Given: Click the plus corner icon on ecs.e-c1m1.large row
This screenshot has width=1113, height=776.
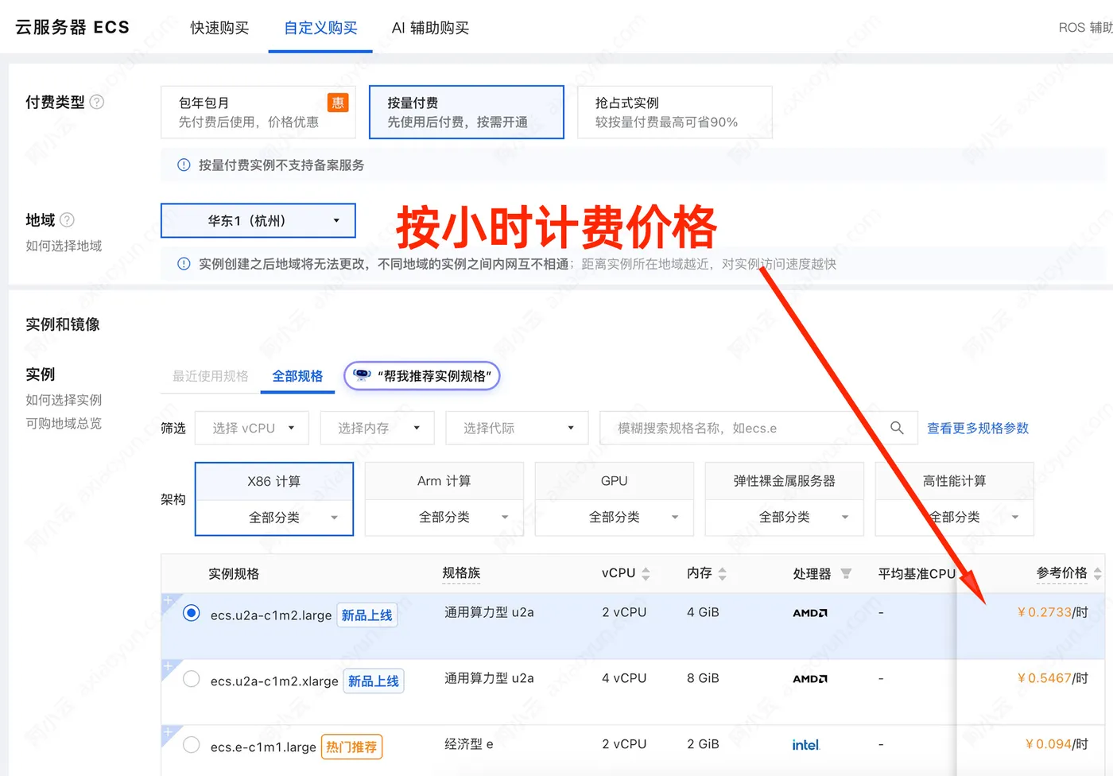Looking at the screenshot, I should (x=169, y=732).
